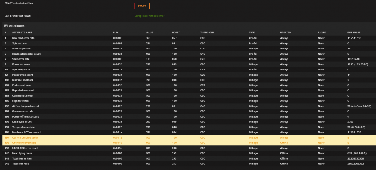
Task: Click raw value 679 (162 169 0)
Action: (357, 153)
